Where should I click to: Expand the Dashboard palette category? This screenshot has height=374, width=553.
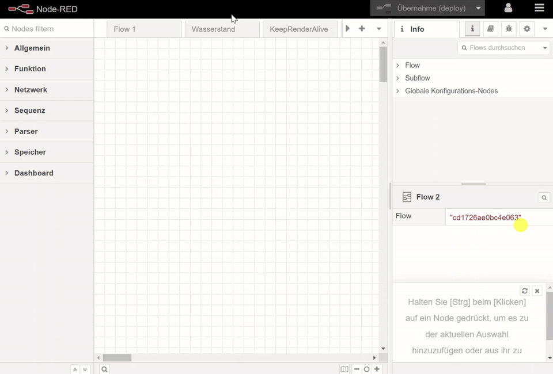pyautogui.click(x=33, y=173)
